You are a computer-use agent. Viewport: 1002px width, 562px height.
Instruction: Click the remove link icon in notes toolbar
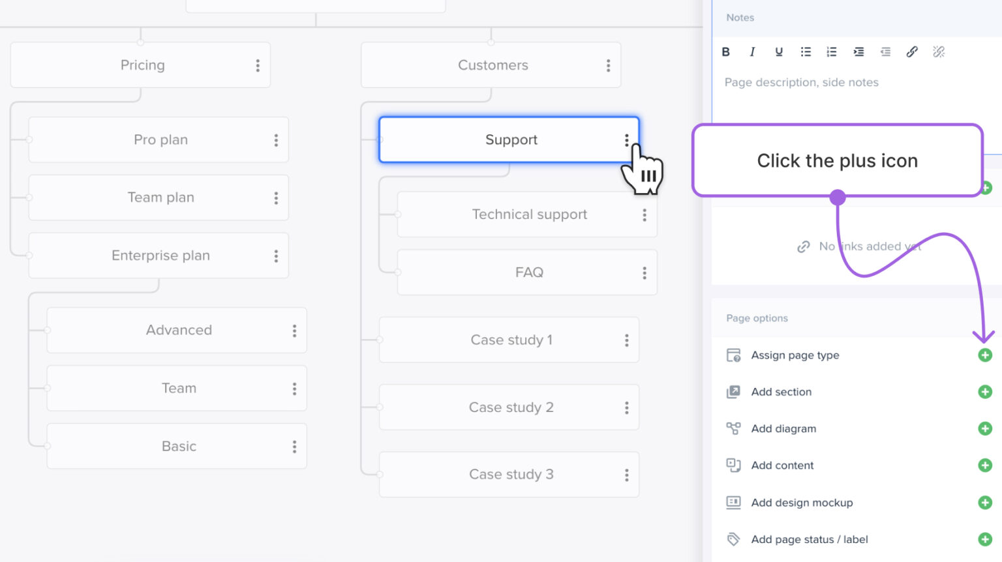click(x=939, y=52)
